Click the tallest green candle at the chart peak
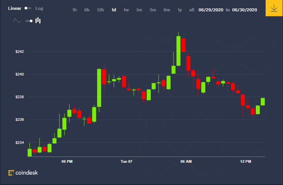Screen dimensions: 283x185 coord(178,51)
